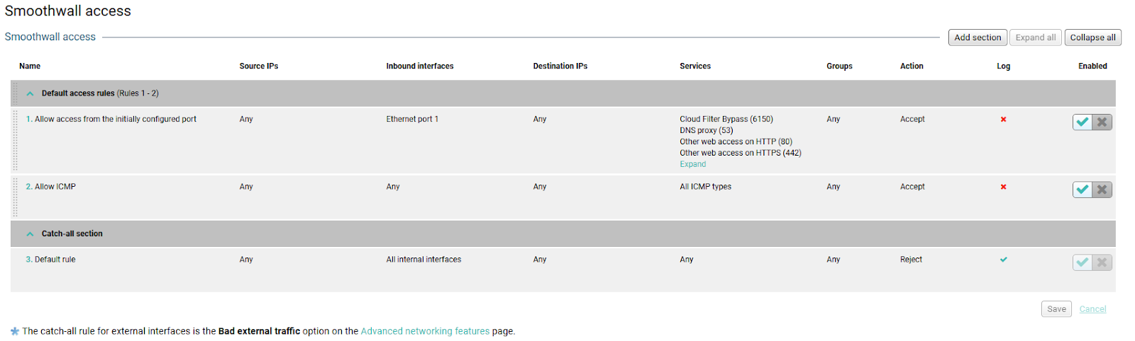Click the Add section button
The width and height of the screenshot is (1135, 341).
click(x=977, y=37)
